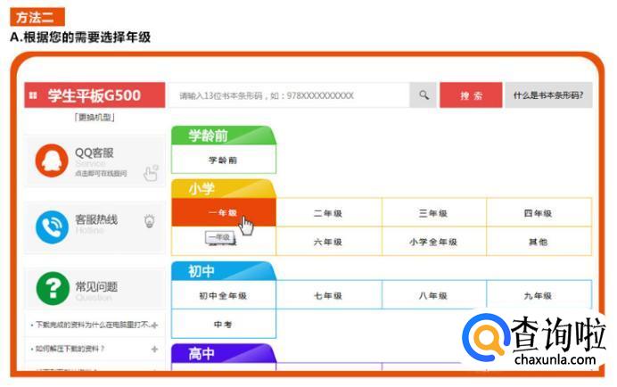This screenshot has height=387, width=617.
Task: Choose 二年级 grade cell
Action: click(329, 213)
